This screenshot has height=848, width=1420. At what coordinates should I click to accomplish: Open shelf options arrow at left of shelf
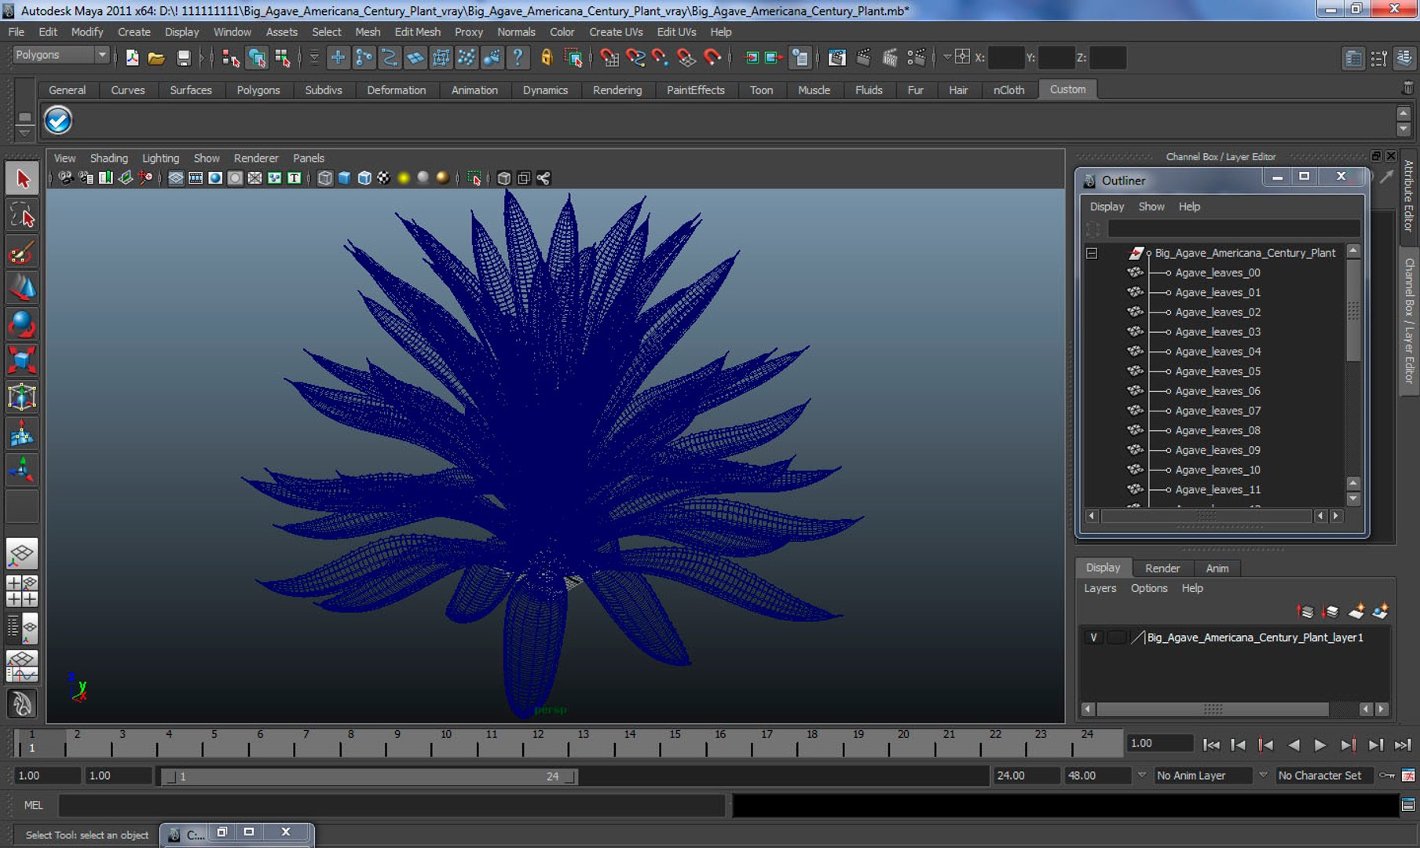(x=24, y=133)
